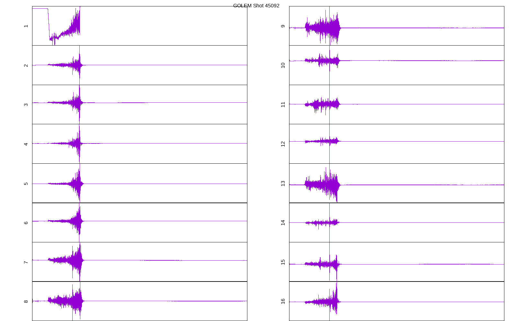Click the channel 1 signal plot
514x321 pixels.
[x=139, y=26]
